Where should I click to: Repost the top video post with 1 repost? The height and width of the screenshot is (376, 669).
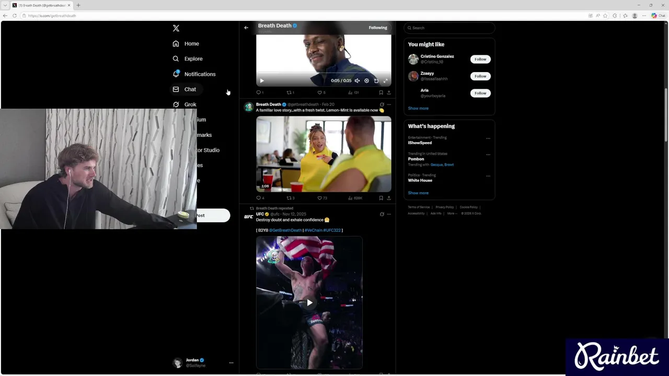tap(290, 92)
